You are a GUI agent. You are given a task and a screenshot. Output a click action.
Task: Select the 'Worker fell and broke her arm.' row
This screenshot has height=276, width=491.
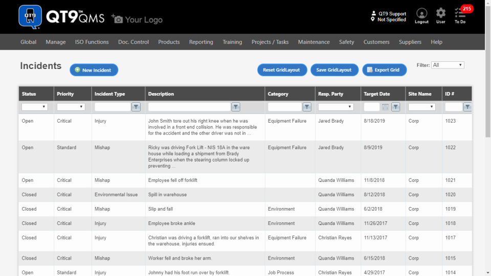coord(245,259)
